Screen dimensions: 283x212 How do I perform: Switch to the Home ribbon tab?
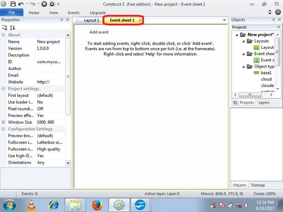(x=34, y=13)
